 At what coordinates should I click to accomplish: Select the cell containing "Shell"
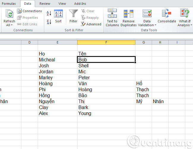pyautogui.click(x=106, y=66)
